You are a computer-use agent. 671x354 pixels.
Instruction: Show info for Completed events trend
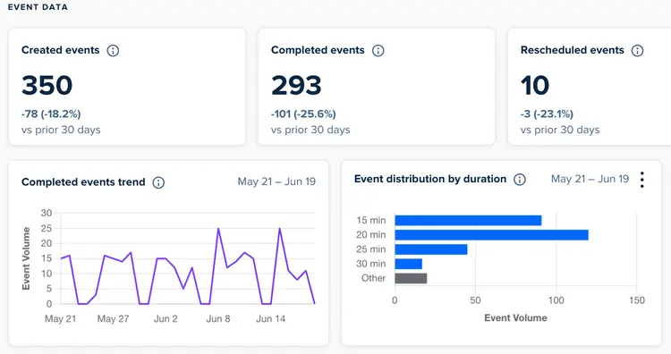158,182
